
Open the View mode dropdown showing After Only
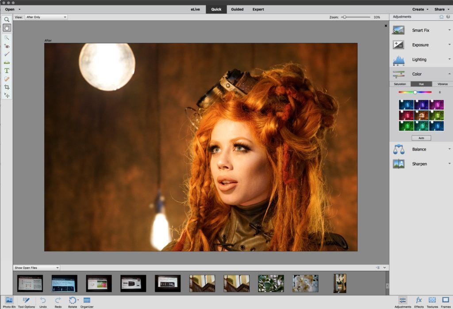(x=46, y=17)
